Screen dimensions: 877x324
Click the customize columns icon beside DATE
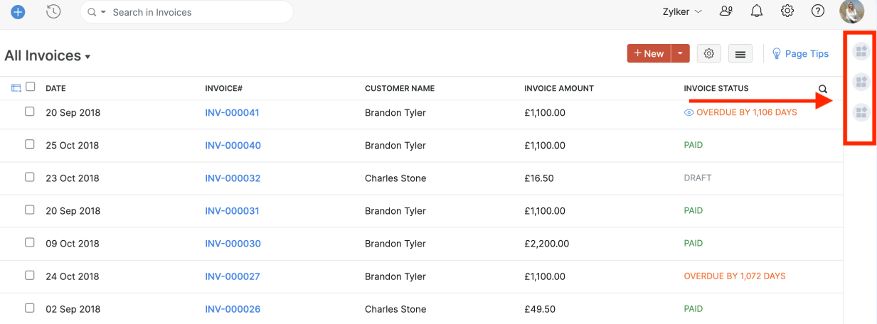pos(16,88)
